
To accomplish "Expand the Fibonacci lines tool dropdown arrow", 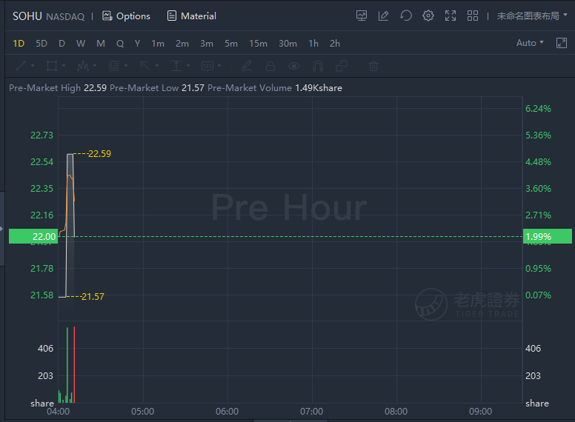I will click(x=126, y=66).
